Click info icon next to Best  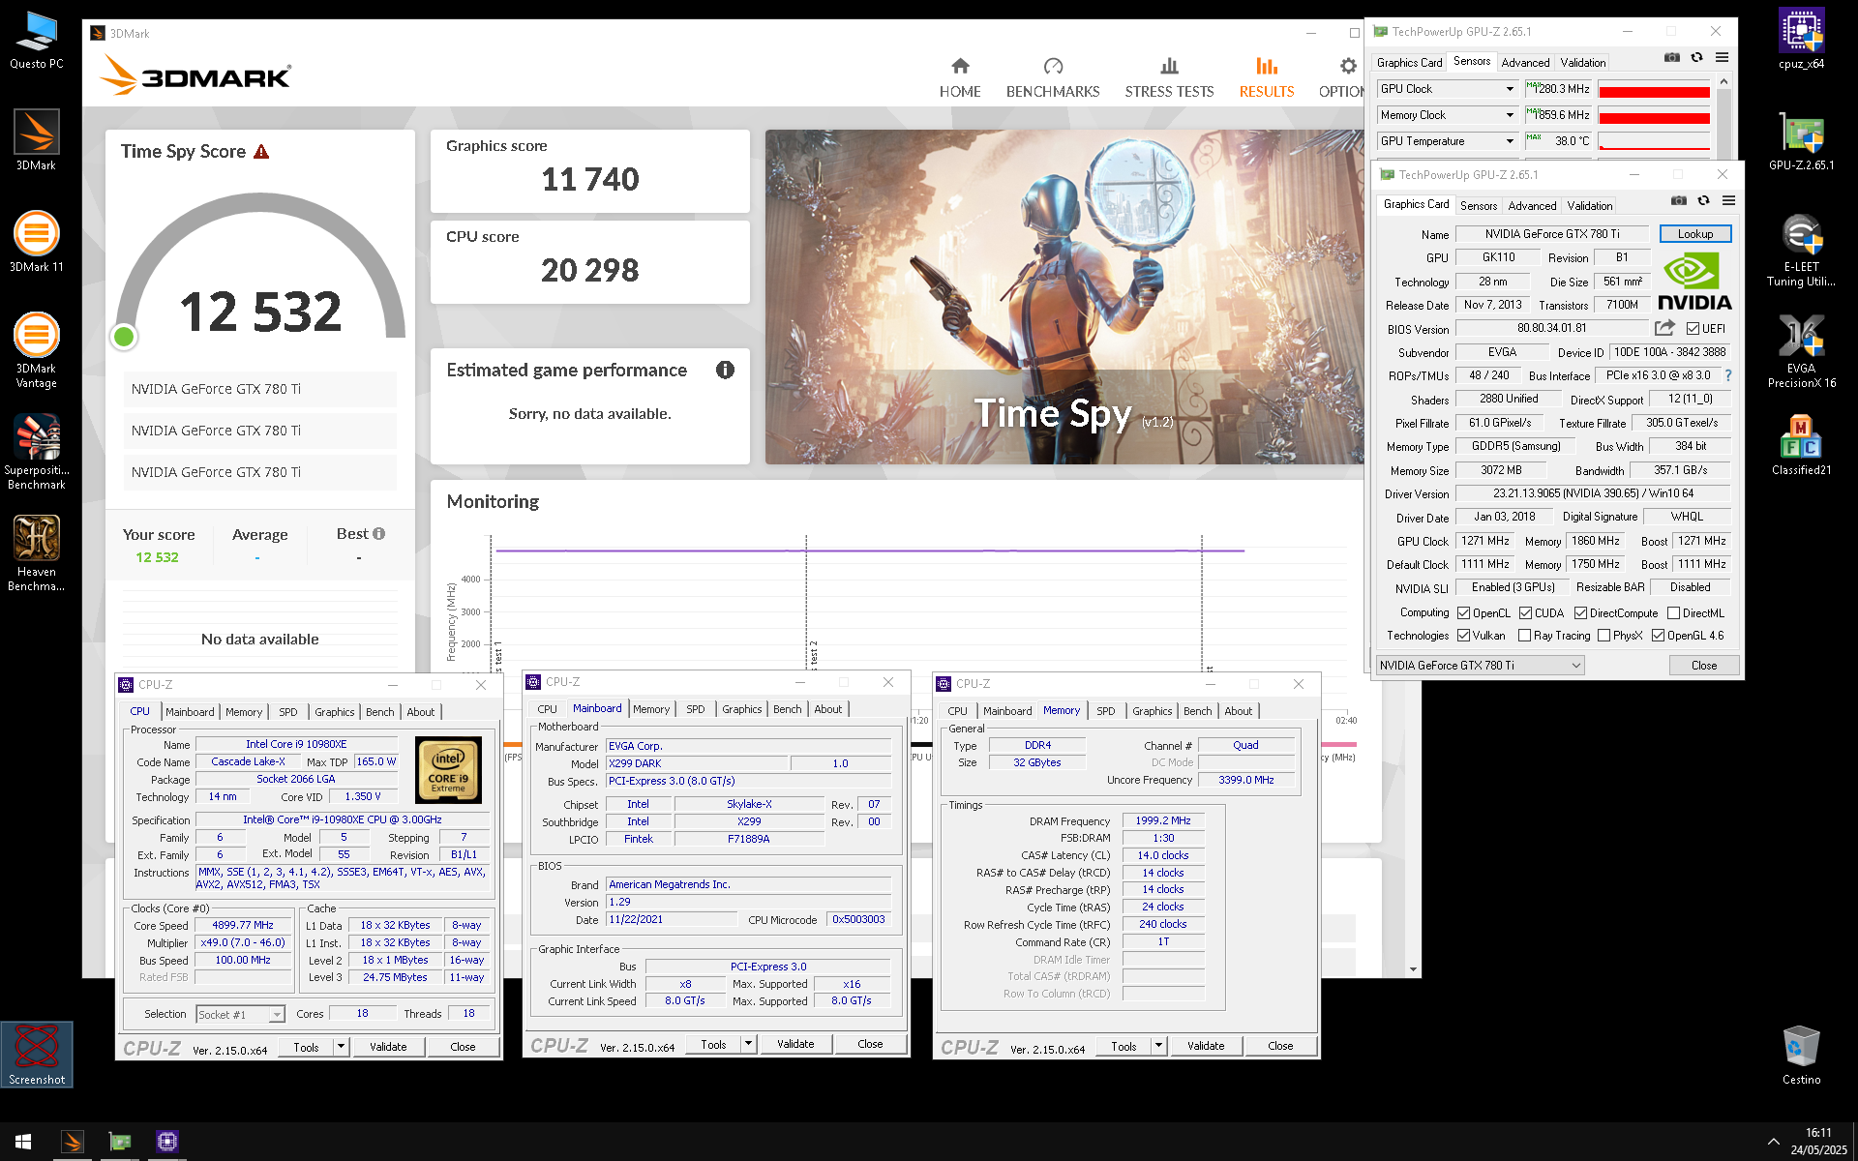point(378,533)
